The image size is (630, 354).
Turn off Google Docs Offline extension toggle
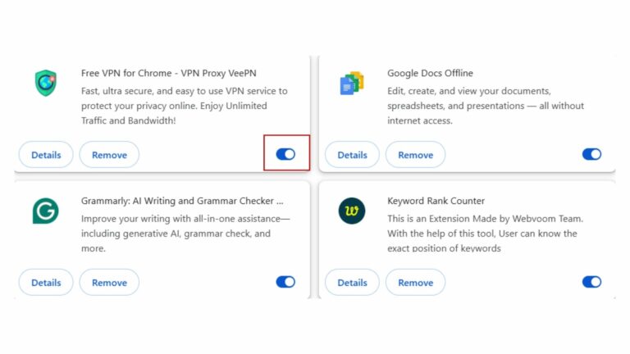coord(591,154)
